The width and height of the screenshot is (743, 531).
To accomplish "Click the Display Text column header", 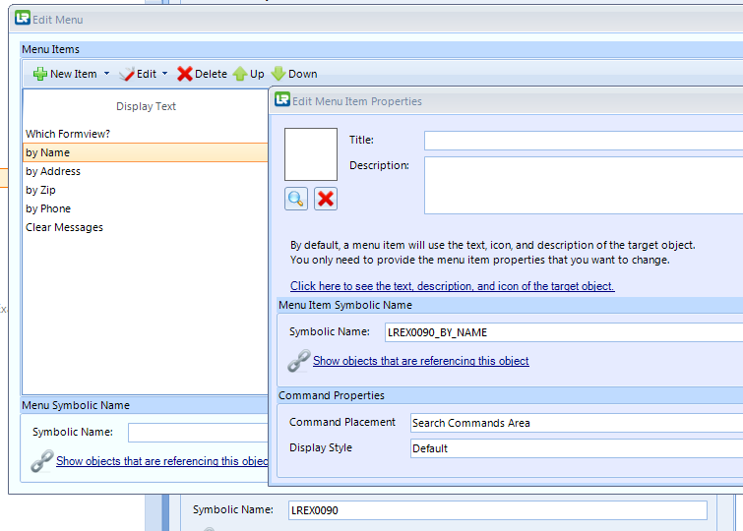I will click(146, 106).
